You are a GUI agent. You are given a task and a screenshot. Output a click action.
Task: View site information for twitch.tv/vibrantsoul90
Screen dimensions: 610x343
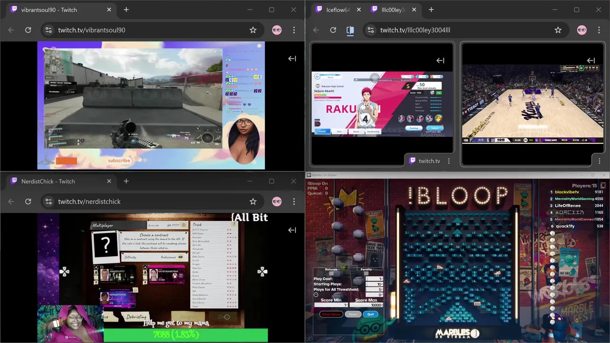click(x=48, y=30)
